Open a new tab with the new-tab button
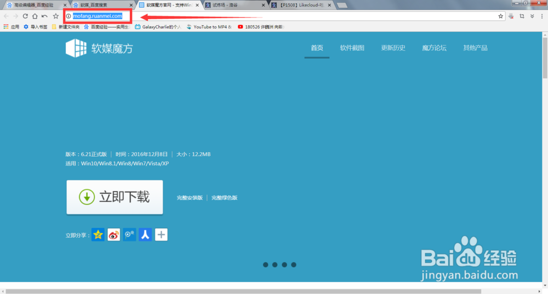The image size is (548, 294). 342,5
